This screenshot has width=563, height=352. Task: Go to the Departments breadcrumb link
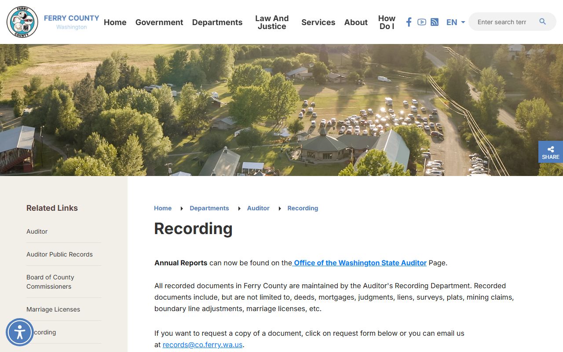tap(209, 208)
